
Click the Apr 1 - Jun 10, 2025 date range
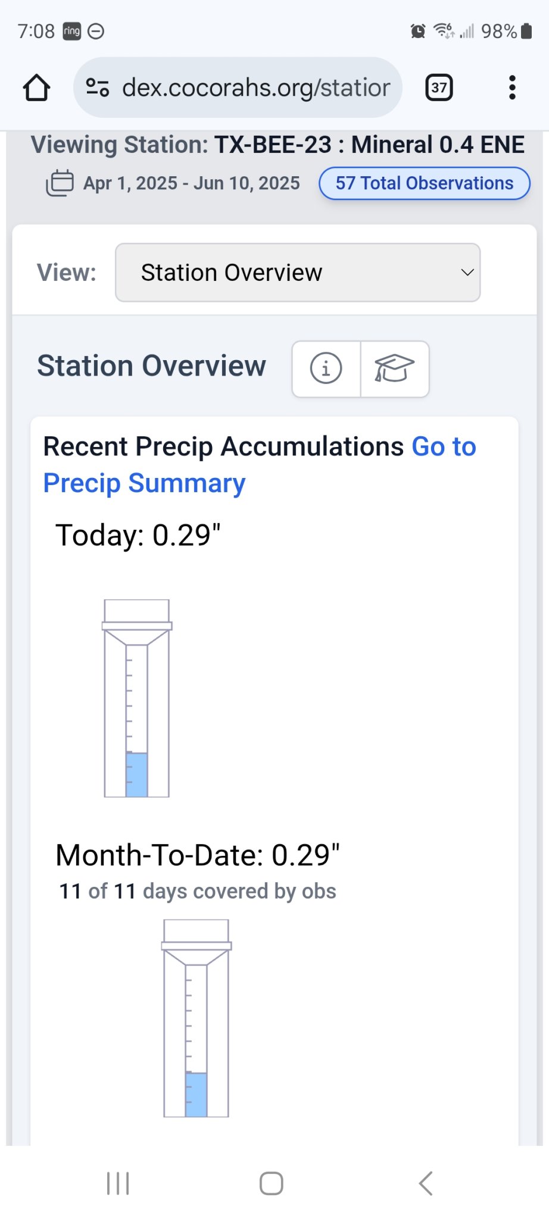(191, 183)
